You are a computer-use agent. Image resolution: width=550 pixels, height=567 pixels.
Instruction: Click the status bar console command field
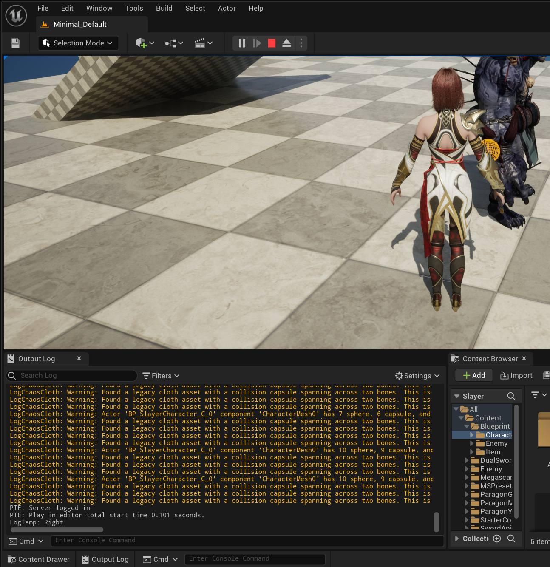click(255, 559)
